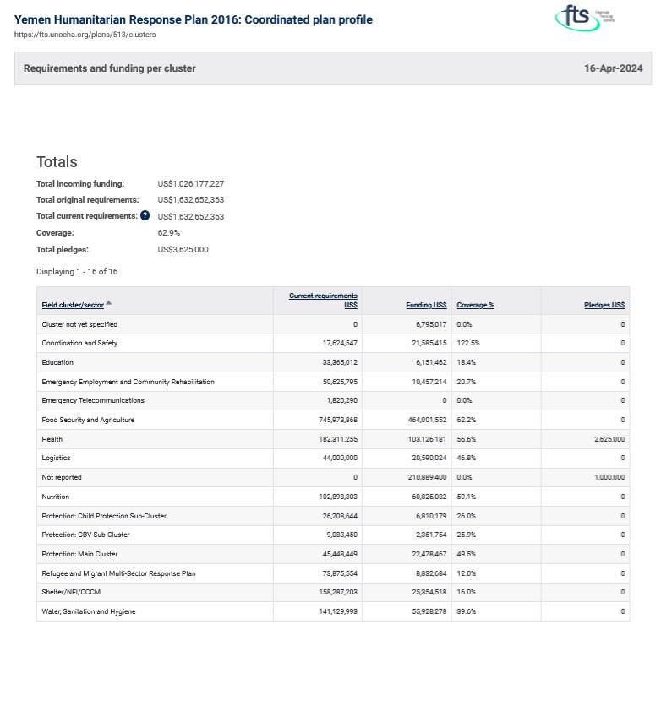Sort by Coverage % column header
Screen dimensions: 661x722
(475, 305)
